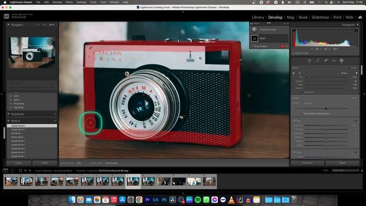Image resolution: width=366 pixels, height=206 pixels.
Task: Toggle Reset Sliders Automatically checkbox
Action: (x=302, y=113)
